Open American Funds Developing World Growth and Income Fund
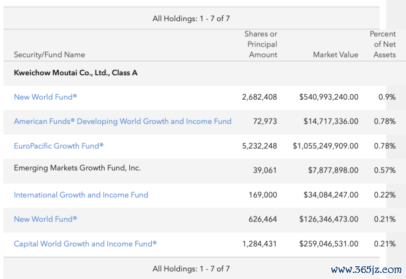The width and height of the screenshot is (406, 279). click(x=122, y=121)
